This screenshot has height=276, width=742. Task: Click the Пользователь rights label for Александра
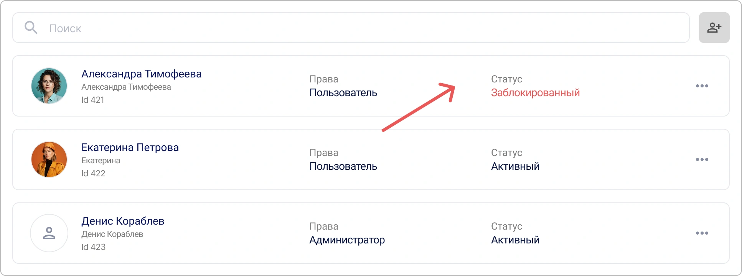tap(343, 93)
